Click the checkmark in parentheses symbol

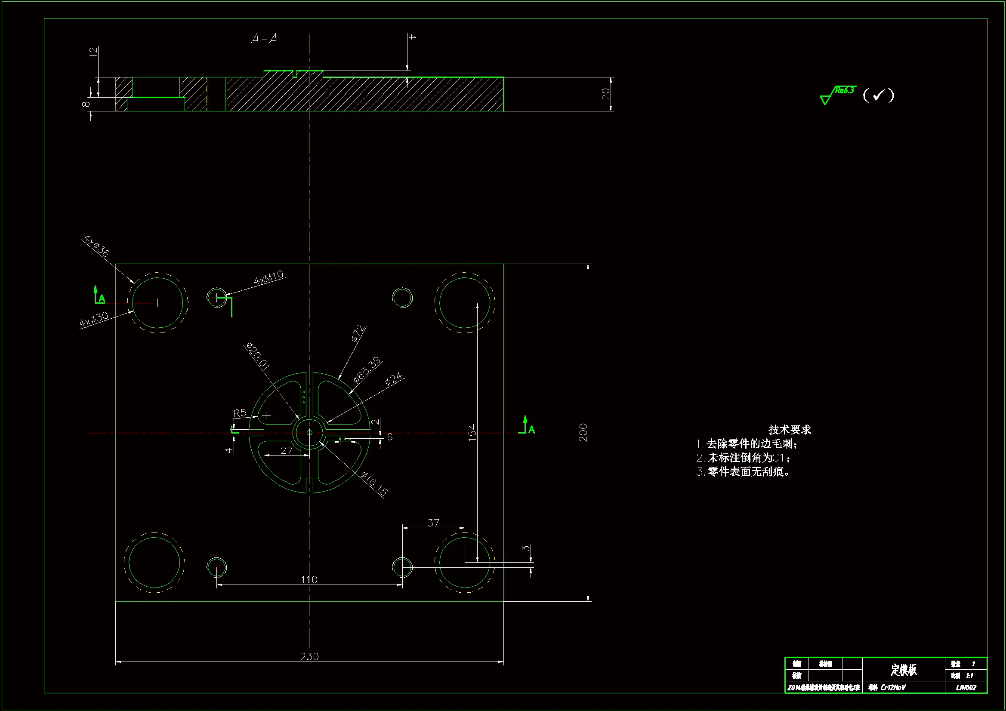[x=878, y=95]
